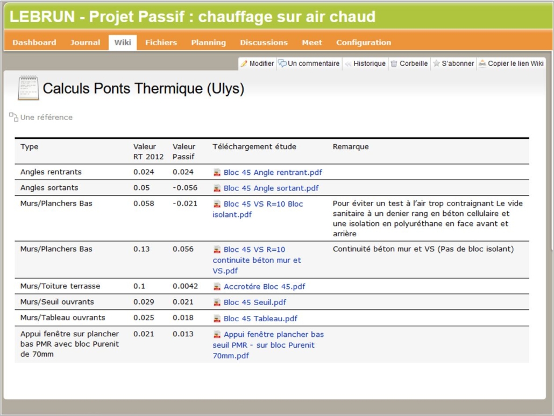Image resolution: width=554 pixels, height=416 pixels.
Task: Download Bloc 45 Angle rentrant.pdf
Action: (x=273, y=172)
